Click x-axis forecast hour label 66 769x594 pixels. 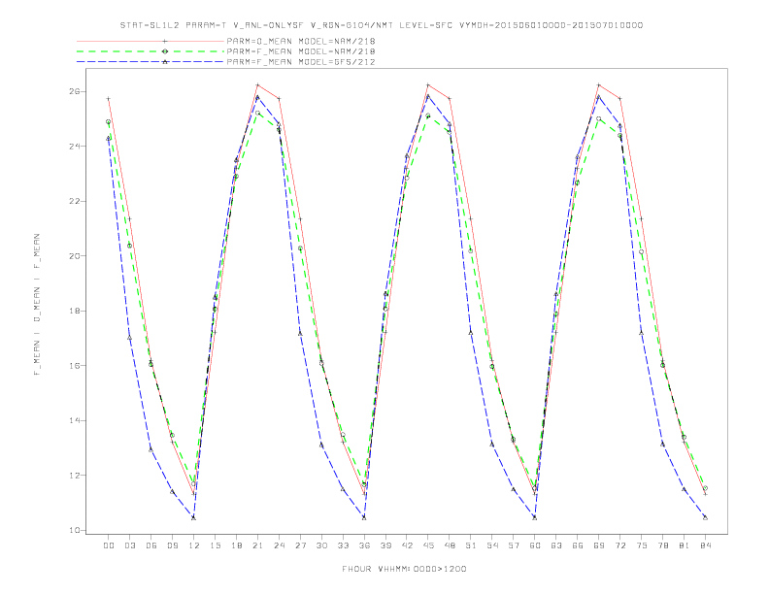click(x=578, y=545)
